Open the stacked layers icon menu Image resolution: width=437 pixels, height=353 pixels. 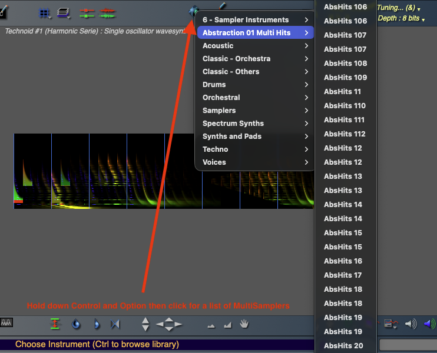click(63, 13)
